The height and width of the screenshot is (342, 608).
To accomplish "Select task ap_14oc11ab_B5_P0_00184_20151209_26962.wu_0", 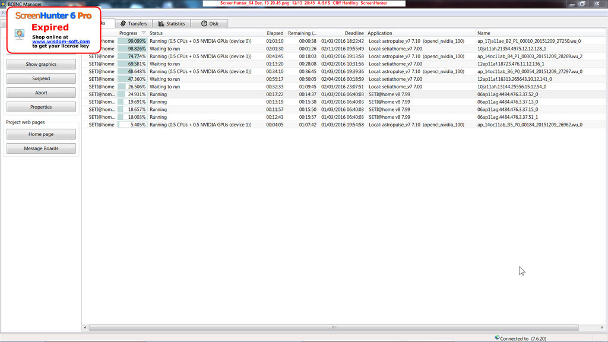I will [x=530, y=125].
